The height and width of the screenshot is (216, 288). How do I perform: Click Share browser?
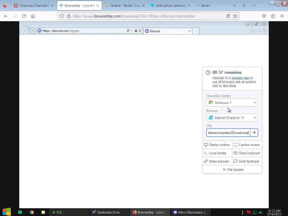[x=217, y=161]
